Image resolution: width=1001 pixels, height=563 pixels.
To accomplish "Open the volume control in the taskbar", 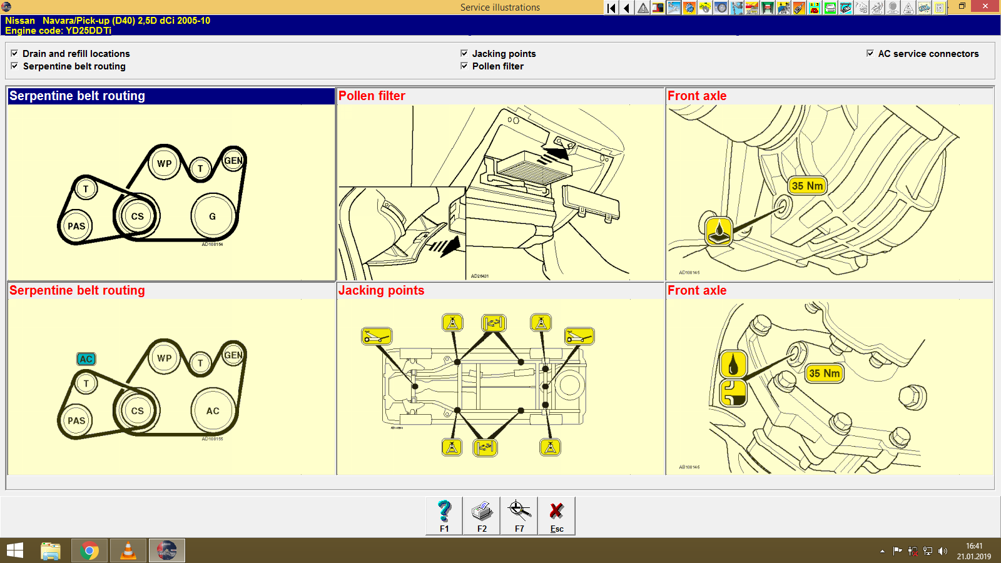I will click(943, 551).
